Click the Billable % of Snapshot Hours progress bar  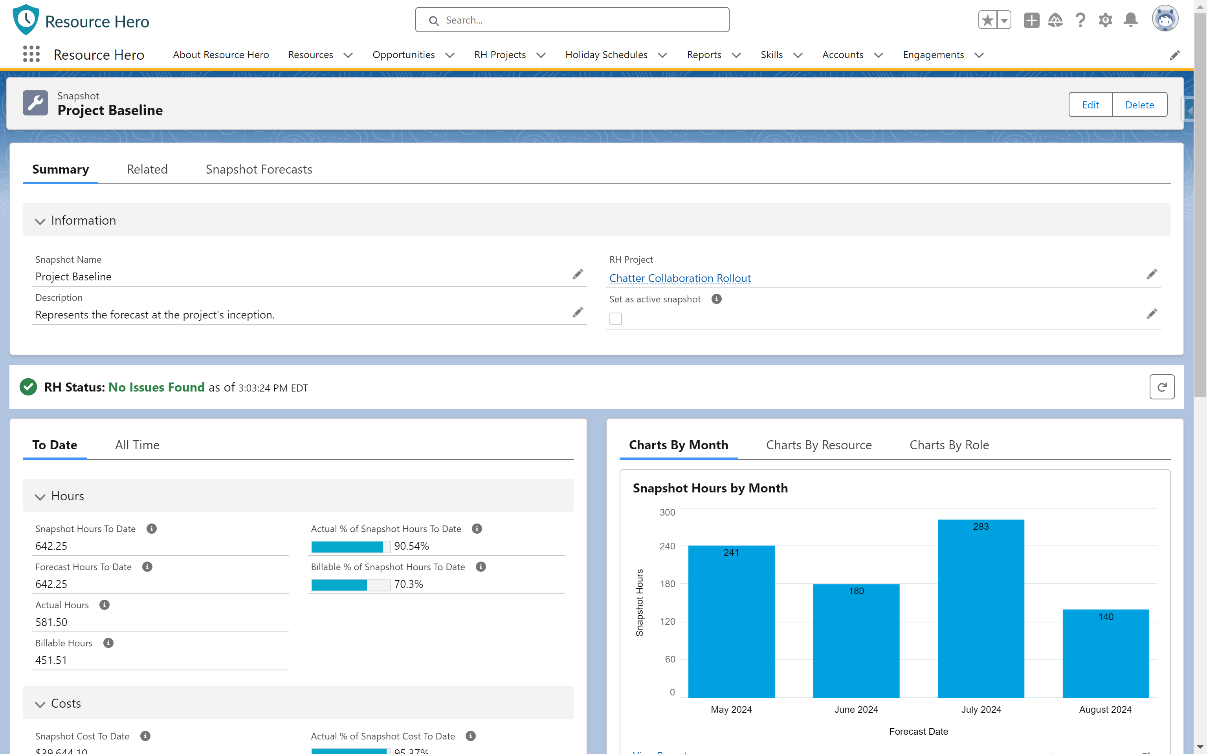pos(350,585)
